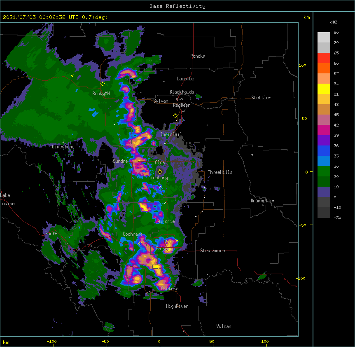The height and width of the screenshot is (347, 355).
Task: Pick the green 20-30 dBZ legend swatch
Action: point(324,171)
